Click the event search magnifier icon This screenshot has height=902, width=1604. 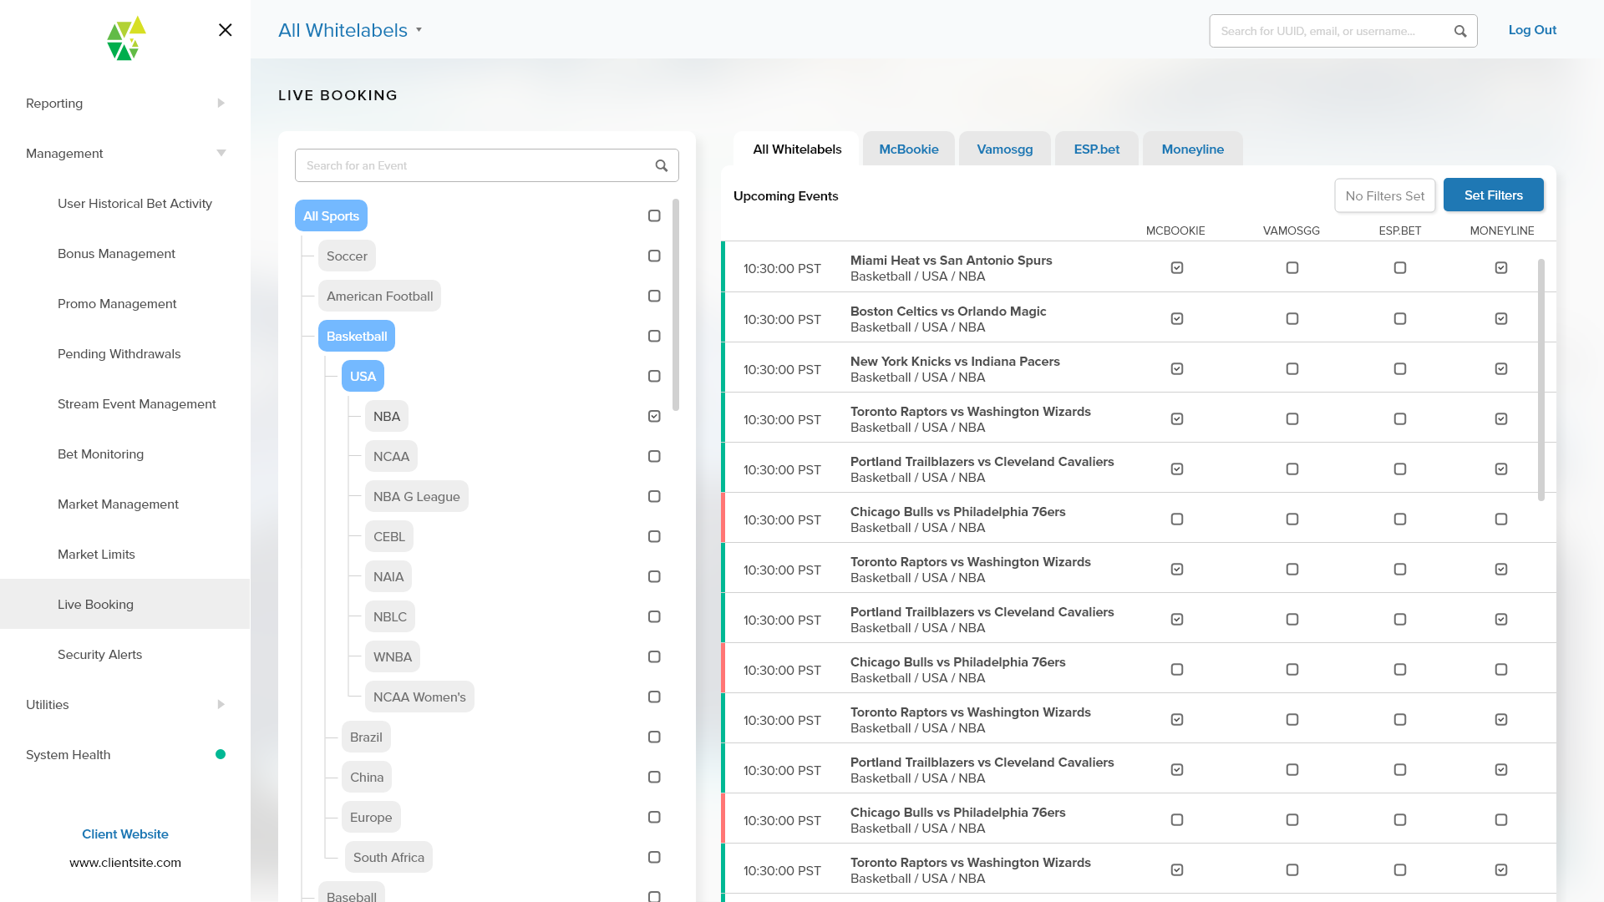(661, 165)
